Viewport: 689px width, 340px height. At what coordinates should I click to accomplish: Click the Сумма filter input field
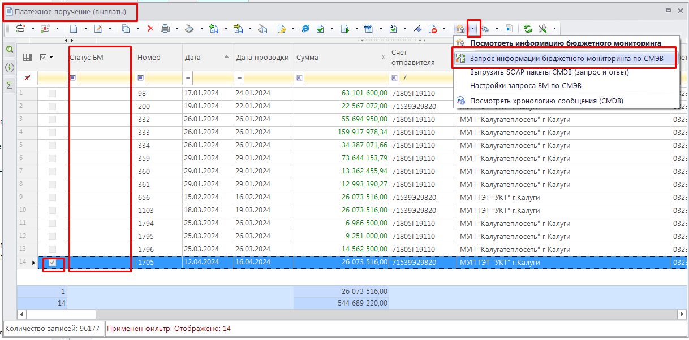[346, 77]
